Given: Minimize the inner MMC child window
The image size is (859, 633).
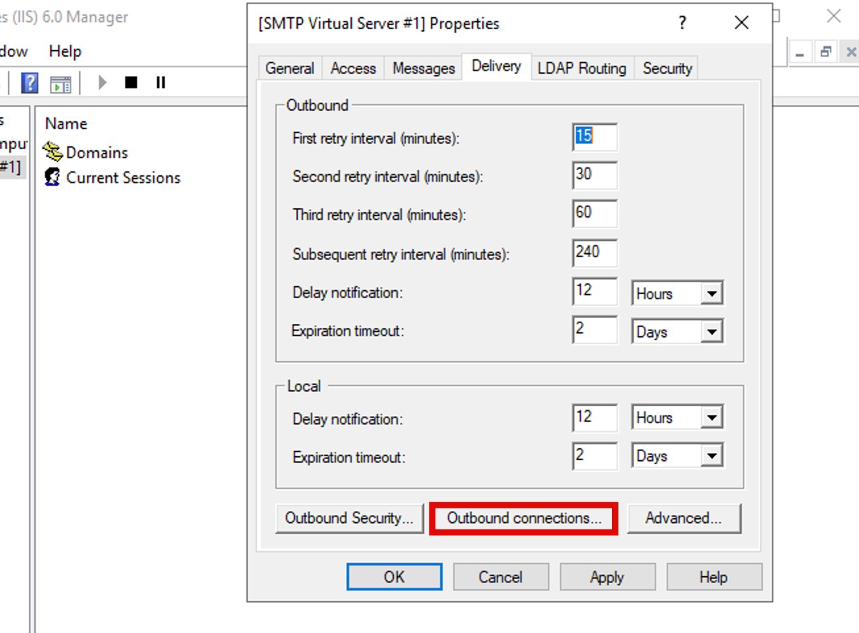Looking at the screenshot, I should point(800,52).
